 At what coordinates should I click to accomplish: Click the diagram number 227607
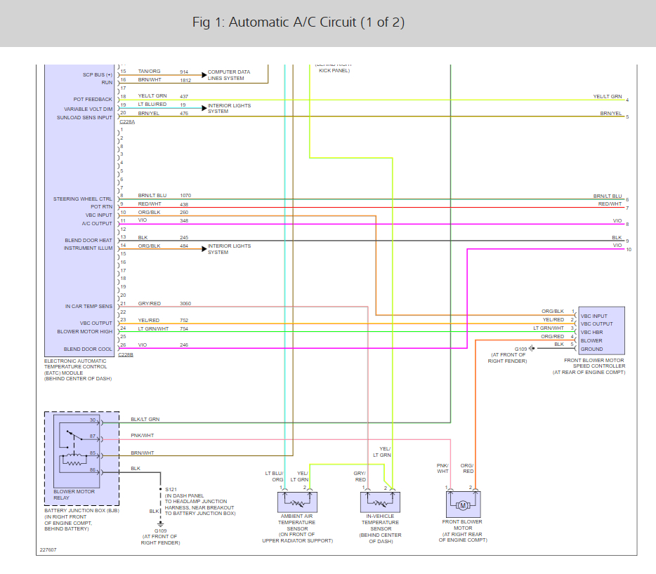tap(48, 549)
